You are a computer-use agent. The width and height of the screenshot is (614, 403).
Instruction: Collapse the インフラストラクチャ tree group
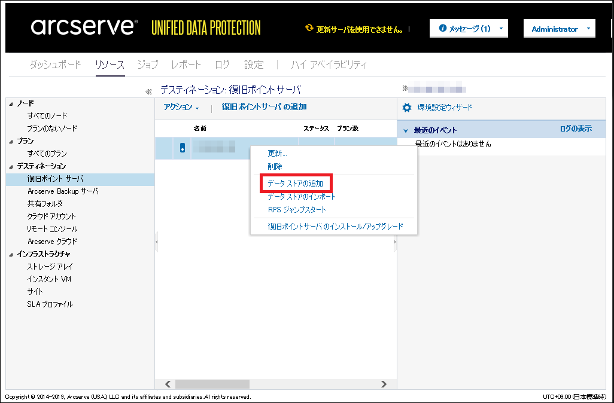[11, 255]
